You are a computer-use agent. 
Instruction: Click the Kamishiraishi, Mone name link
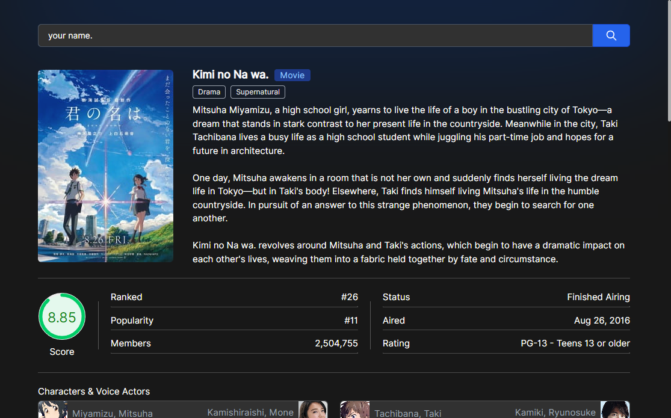[250, 413]
